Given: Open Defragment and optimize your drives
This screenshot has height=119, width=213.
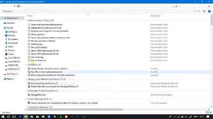Looking at the screenshot, I should coord(46,28).
